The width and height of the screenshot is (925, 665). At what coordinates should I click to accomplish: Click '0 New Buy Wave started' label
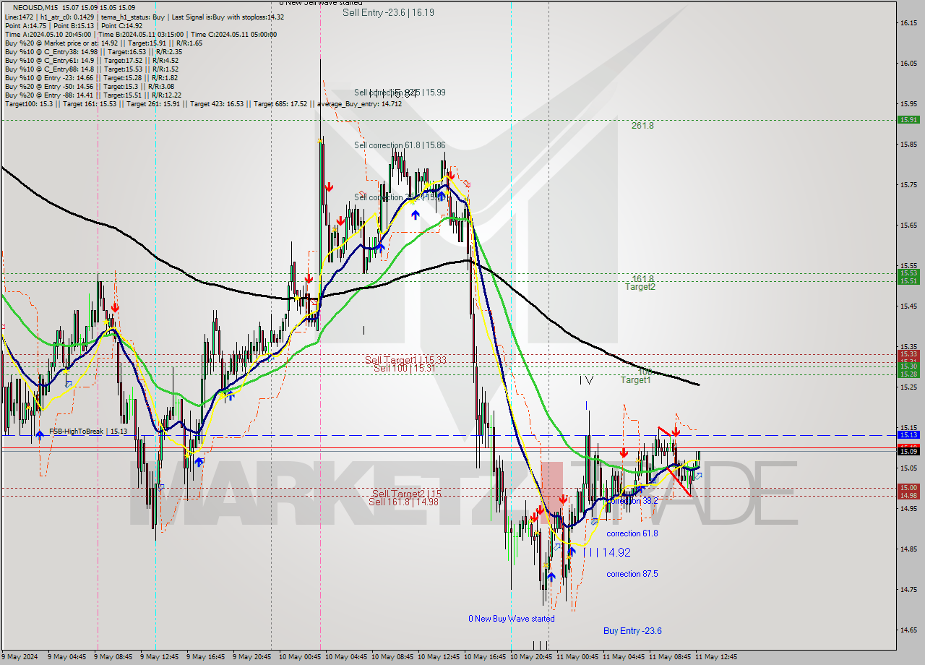[x=512, y=619]
